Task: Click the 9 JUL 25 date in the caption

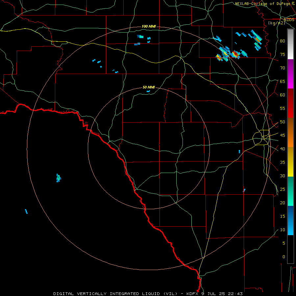Action: (214, 294)
